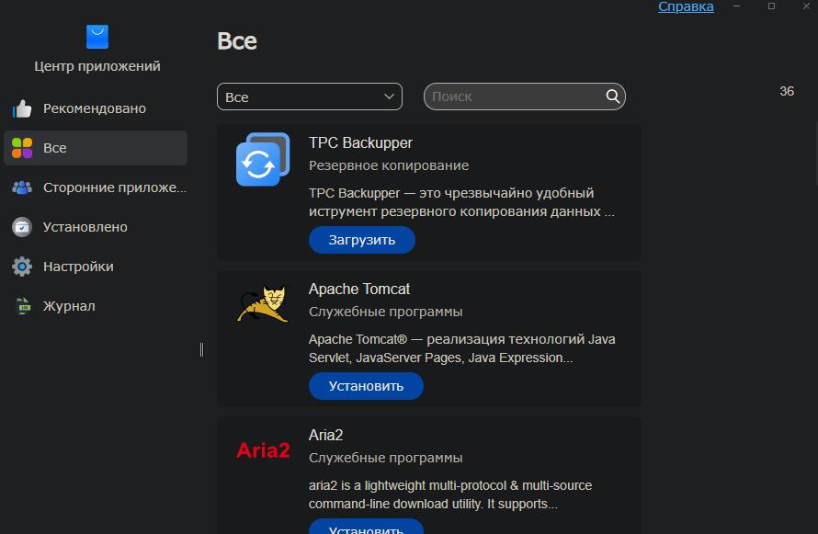Click Служебные программы under Aria2
The width and height of the screenshot is (818, 534).
(385, 458)
